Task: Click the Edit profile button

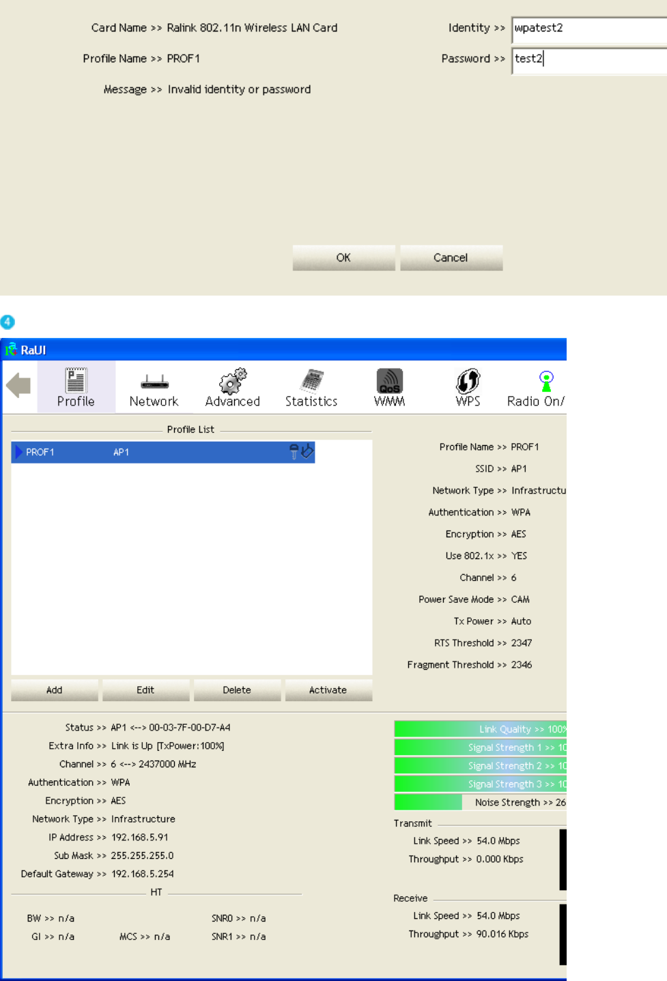Action: [x=145, y=689]
